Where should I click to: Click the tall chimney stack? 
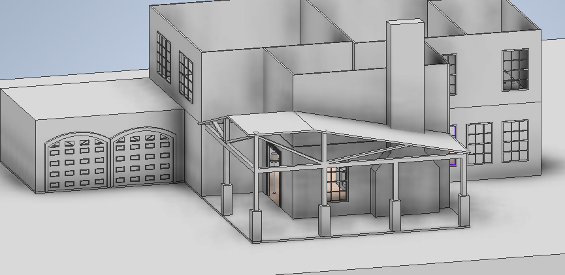coord(404,75)
